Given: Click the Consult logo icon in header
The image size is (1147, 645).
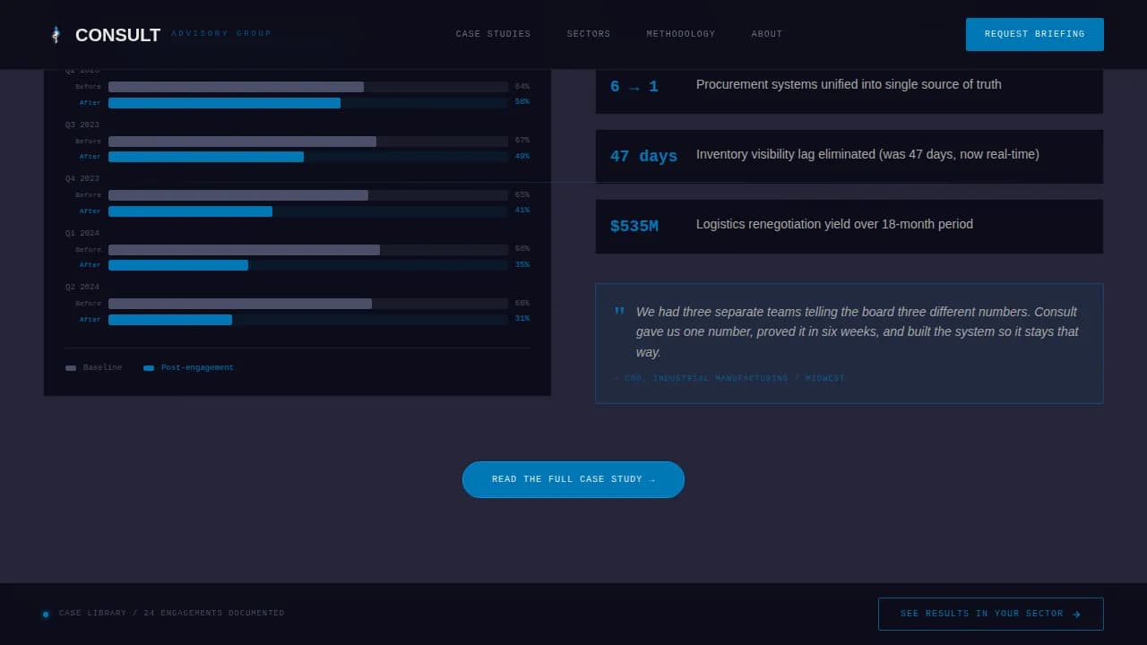Looking at the screenshot, I should click(x=56, y=35).
